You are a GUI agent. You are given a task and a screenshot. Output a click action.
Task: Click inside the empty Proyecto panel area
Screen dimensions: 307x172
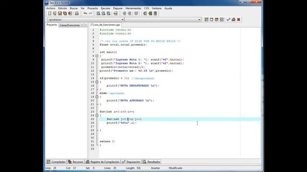coord(66,93)
